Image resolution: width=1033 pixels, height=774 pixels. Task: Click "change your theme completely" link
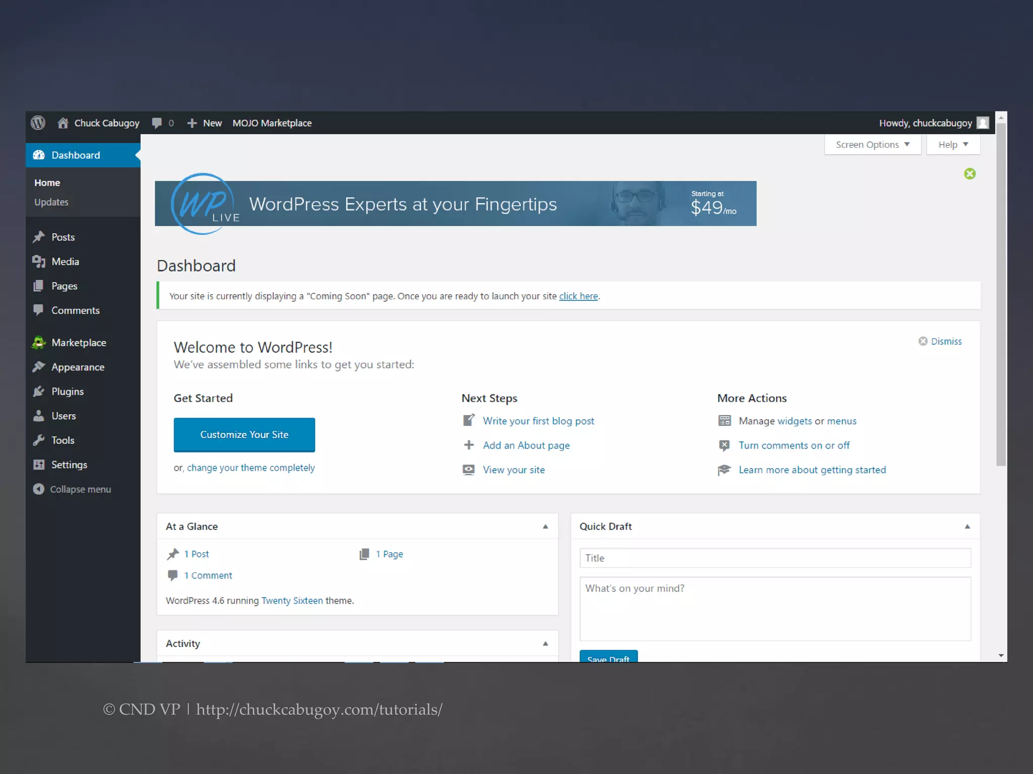251,468
